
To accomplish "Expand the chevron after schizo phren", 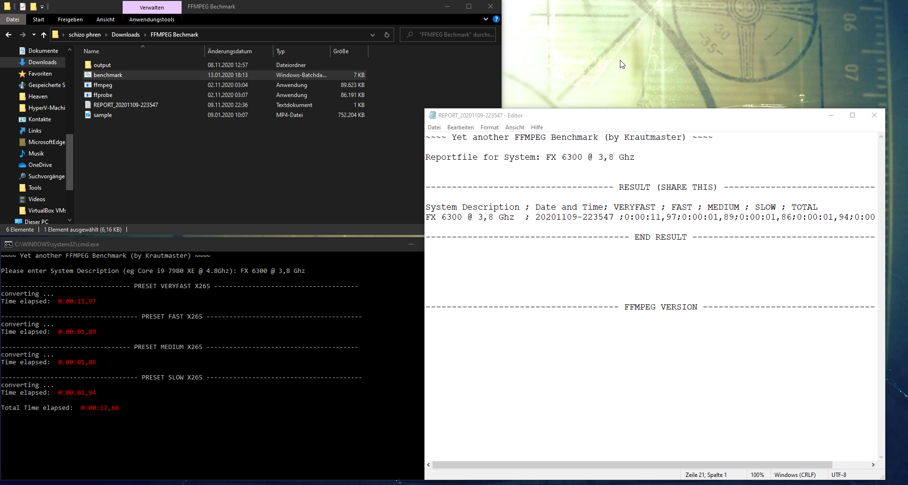I will (106, 35).
